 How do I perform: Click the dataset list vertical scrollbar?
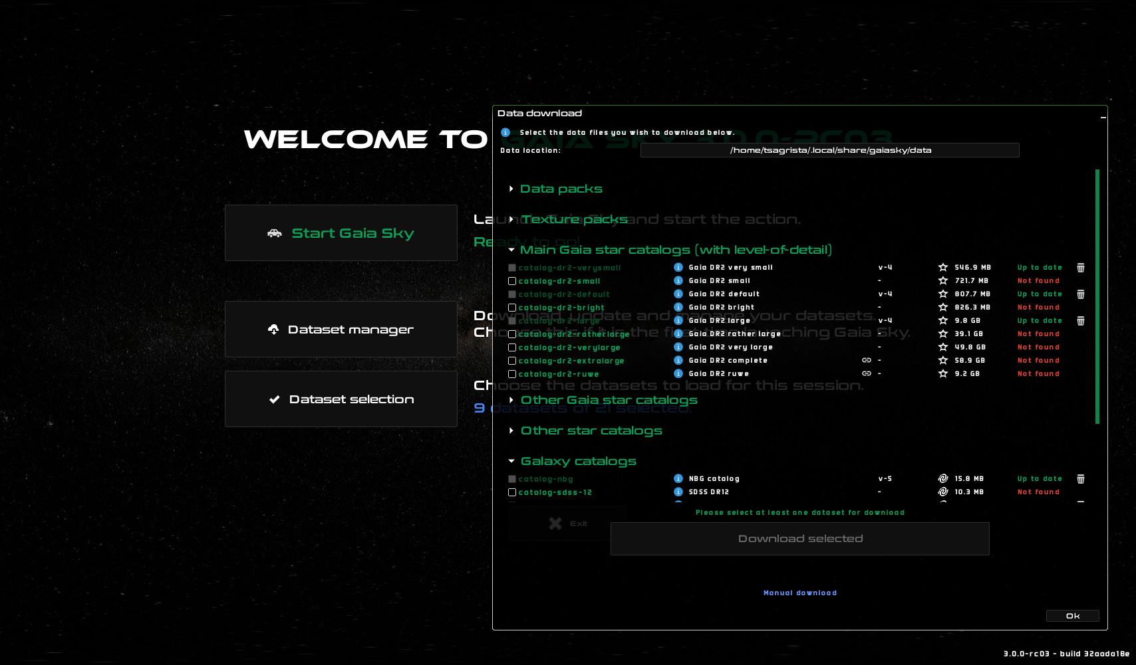click(x=1097, y=296)
